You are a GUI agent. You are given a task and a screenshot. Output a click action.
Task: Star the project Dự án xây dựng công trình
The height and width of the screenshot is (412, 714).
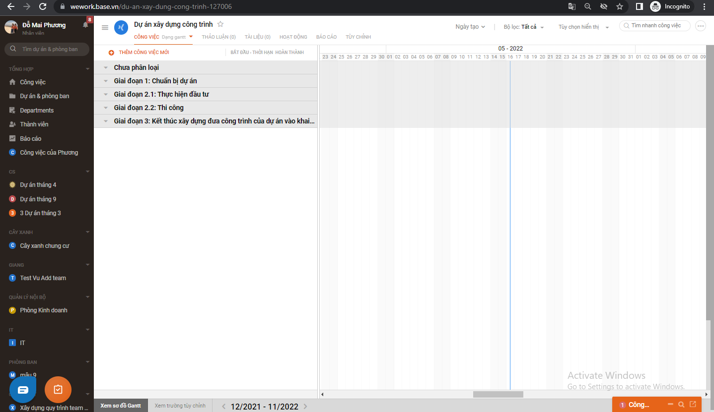click(x=220, y=24)
